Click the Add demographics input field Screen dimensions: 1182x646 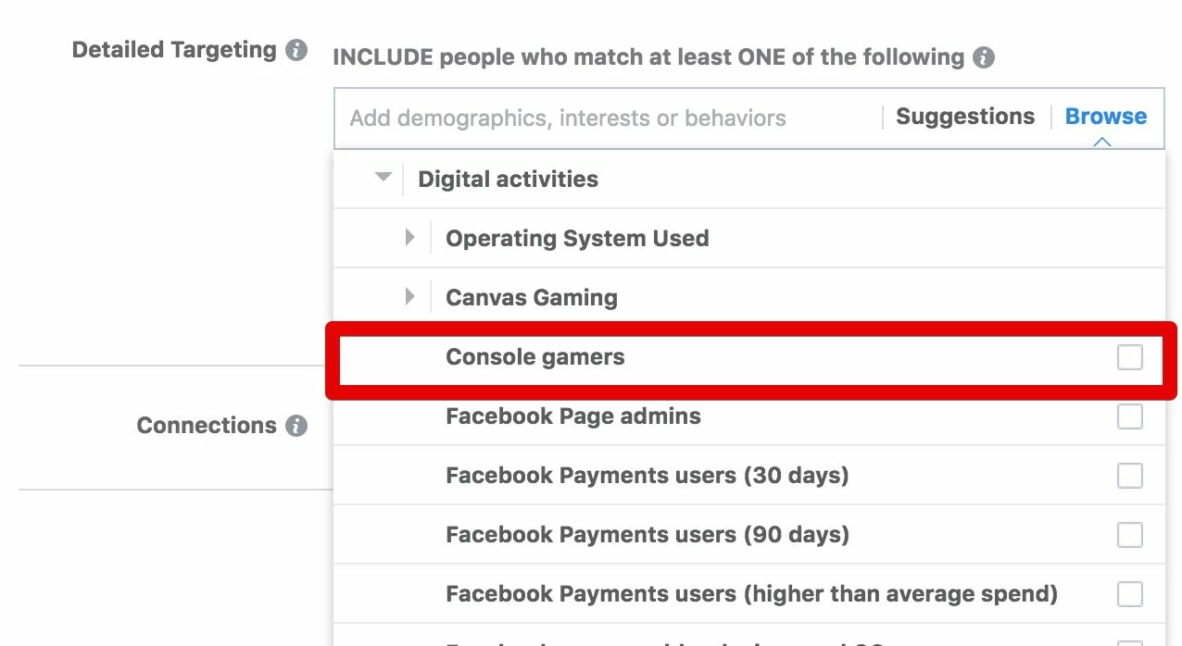(x=607, y=118)
